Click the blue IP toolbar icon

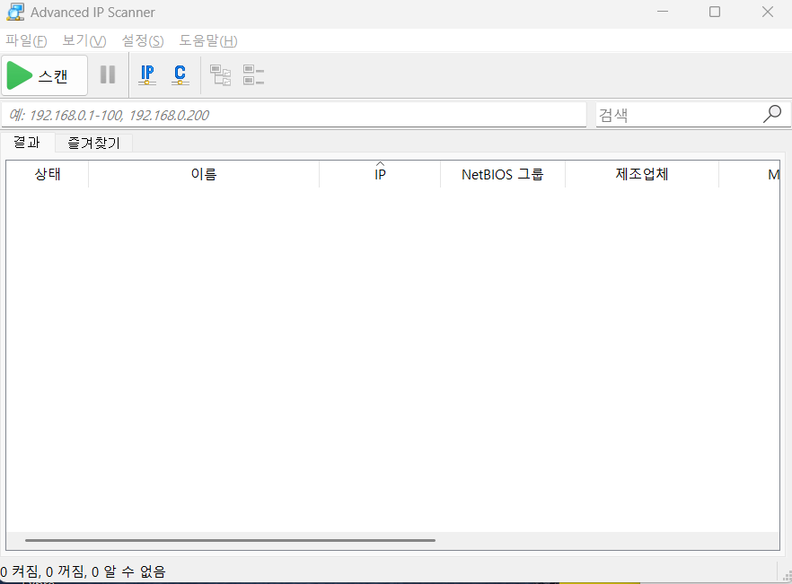[x=147, y=74]
